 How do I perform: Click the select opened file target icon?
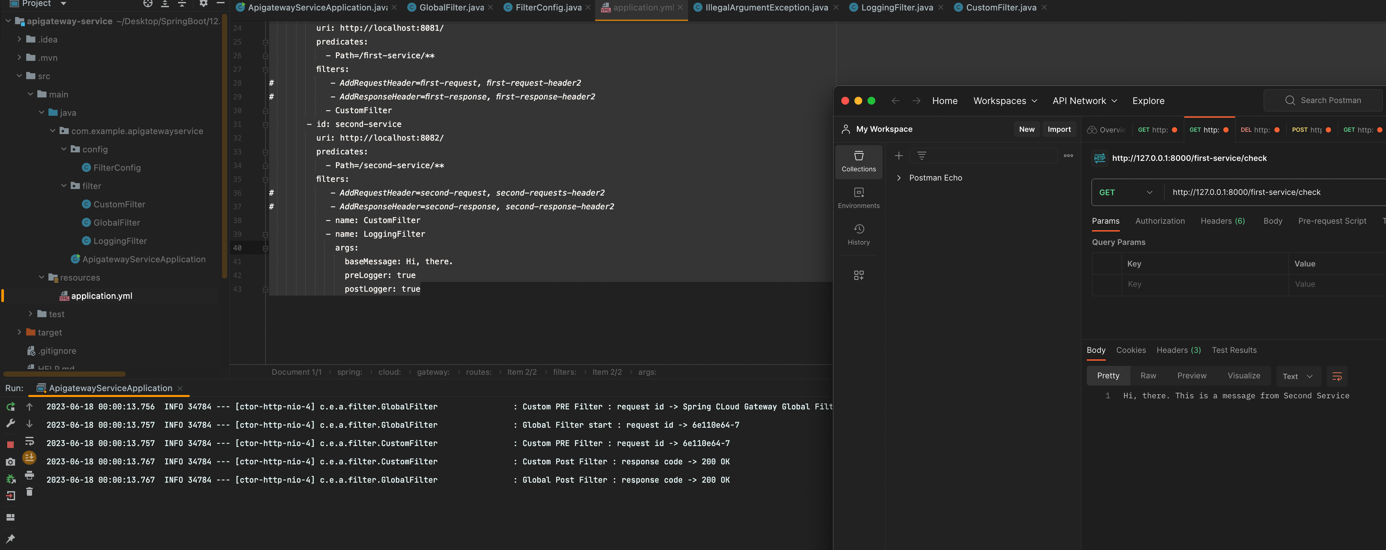[x=148, y=3]
